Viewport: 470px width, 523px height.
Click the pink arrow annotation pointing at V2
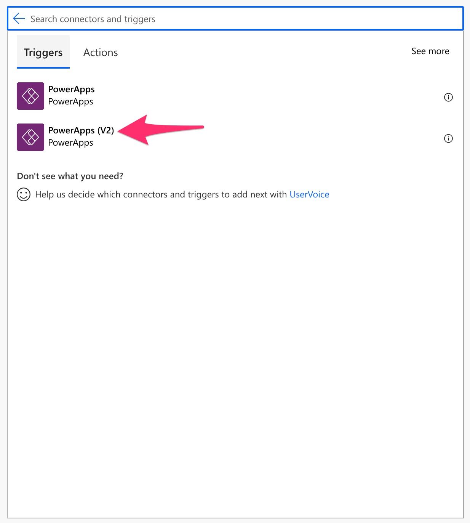click(161, 130)
